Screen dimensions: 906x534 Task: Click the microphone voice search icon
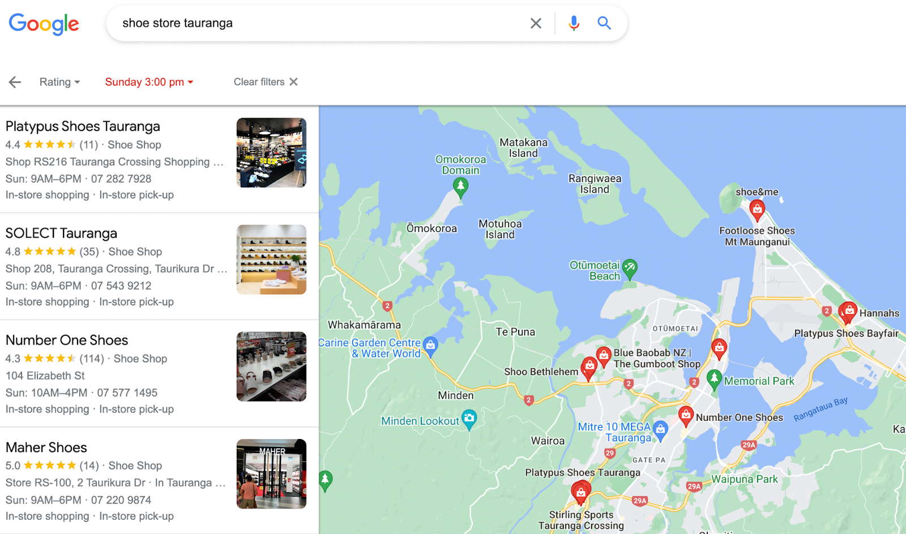[574, 23]
